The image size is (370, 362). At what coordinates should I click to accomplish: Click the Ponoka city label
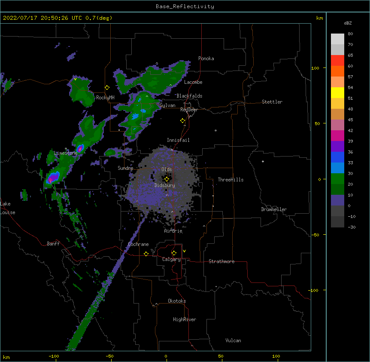pos(206,58)
